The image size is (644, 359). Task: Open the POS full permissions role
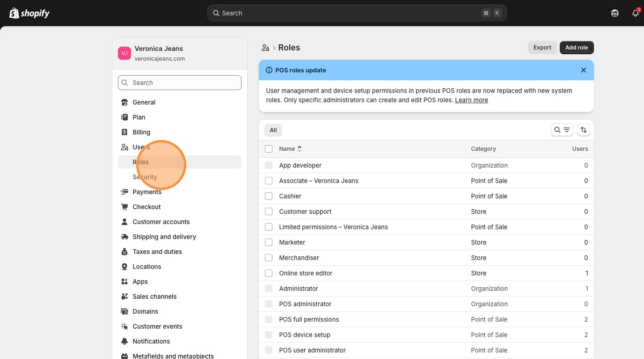426,319
